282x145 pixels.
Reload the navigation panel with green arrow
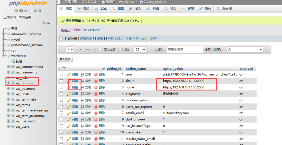pos(40,11)
